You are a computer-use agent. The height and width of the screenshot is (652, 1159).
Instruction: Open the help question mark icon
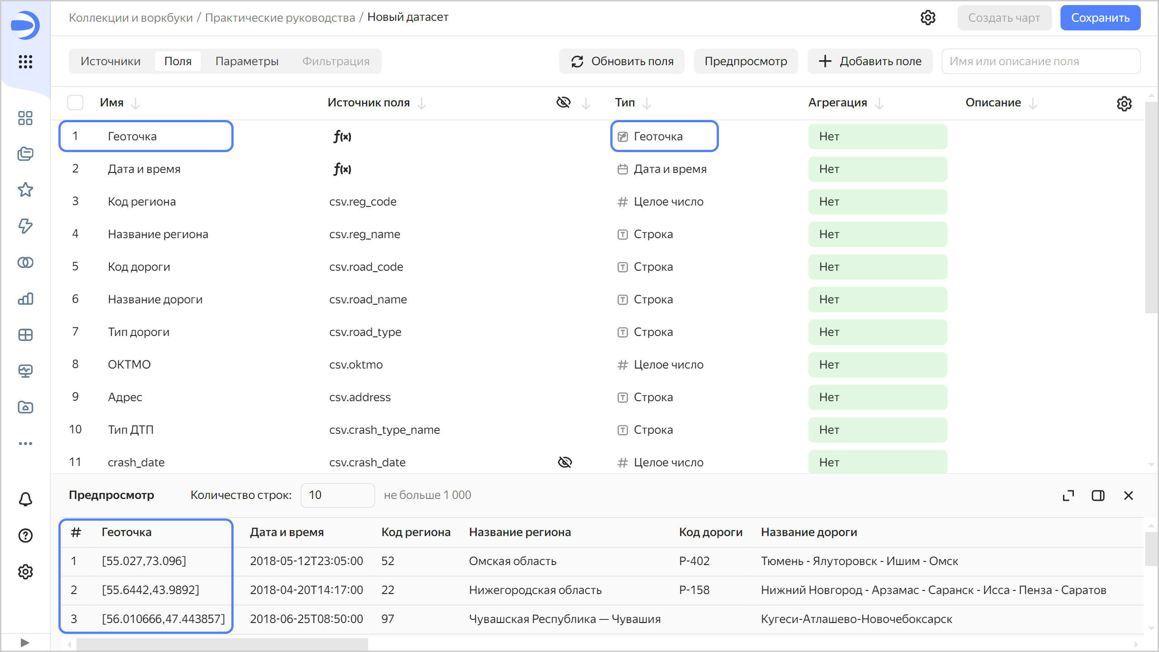pyautogui.click(x=25, y=536)
